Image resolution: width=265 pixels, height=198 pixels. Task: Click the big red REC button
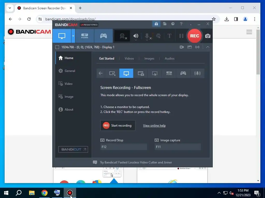click(x=195, y=36)
